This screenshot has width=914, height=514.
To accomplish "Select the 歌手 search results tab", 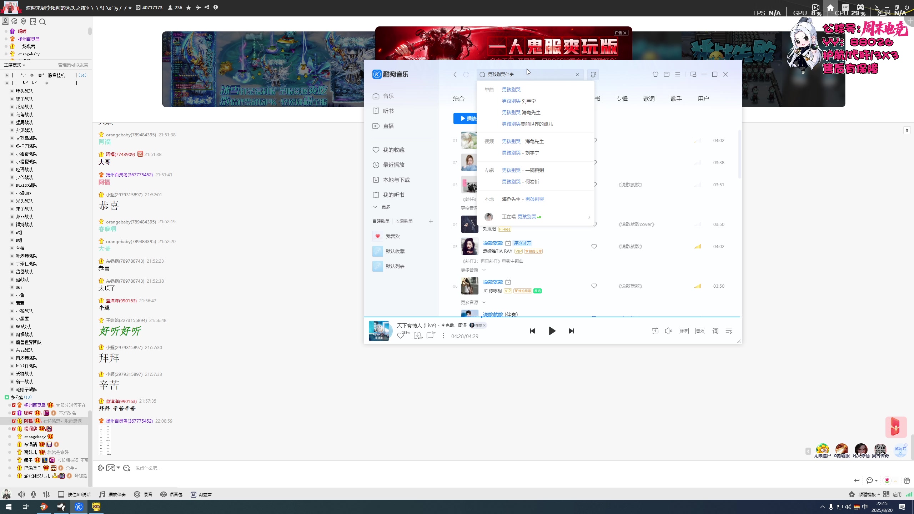I will point(676,99).
